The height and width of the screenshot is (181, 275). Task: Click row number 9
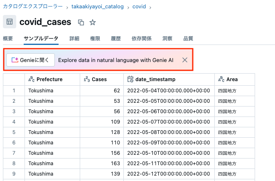14,174
